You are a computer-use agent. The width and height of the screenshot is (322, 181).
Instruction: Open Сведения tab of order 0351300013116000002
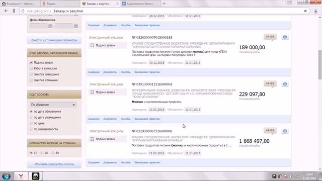[94, 119]
